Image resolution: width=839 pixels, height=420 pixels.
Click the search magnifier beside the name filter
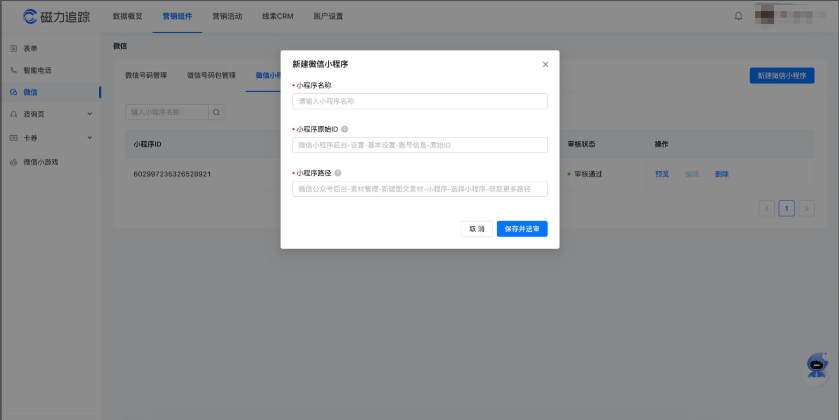coord(216,112)
